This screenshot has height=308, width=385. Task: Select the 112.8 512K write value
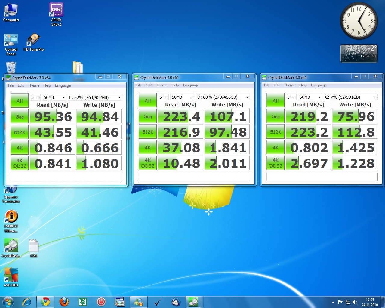355,132
